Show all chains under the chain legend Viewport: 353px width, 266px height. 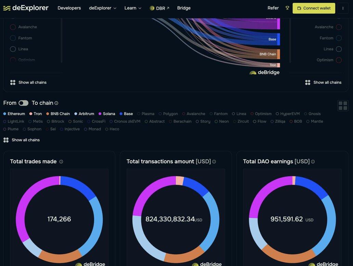[25, 140]
